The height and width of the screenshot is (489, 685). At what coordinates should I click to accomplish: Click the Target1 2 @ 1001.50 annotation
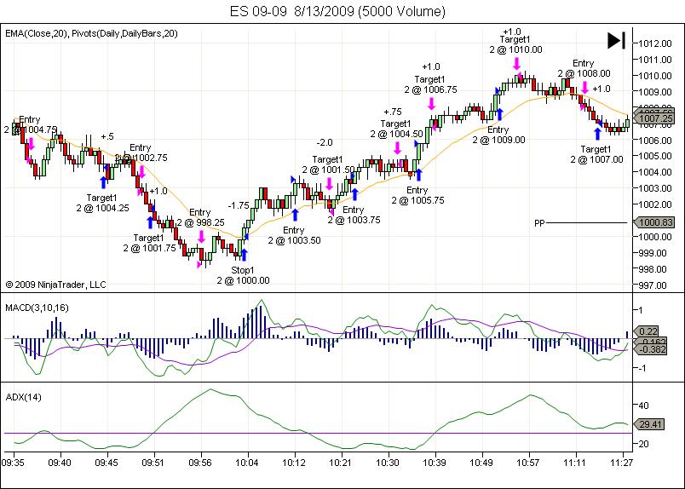click(328, 164)
